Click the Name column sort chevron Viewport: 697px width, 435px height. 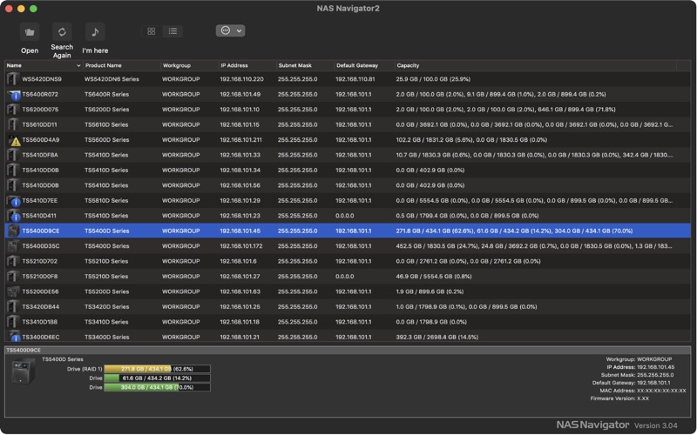[78, 66]
